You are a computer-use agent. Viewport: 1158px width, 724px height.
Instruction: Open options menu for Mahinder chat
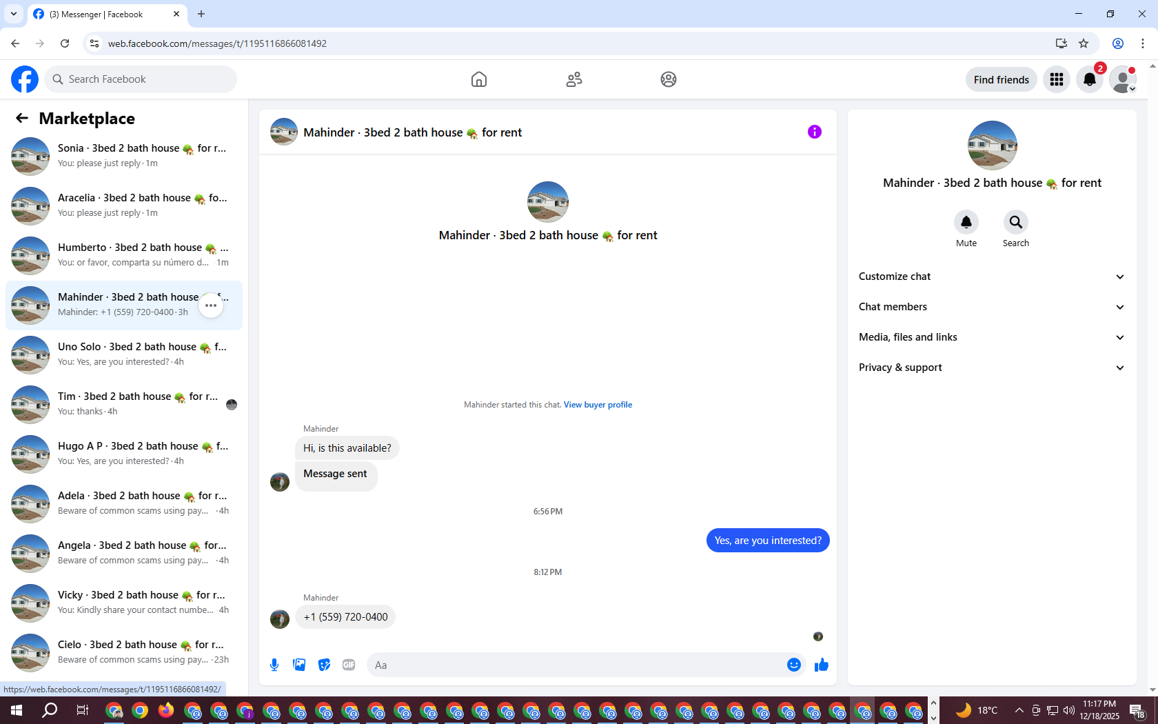pyautogui.click(x=211, y=305)
